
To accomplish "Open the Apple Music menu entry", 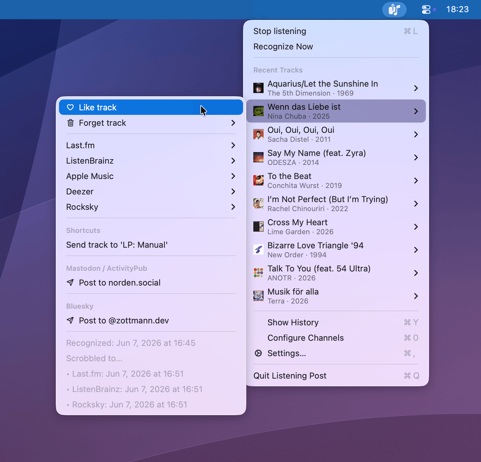I will [151, 176].
